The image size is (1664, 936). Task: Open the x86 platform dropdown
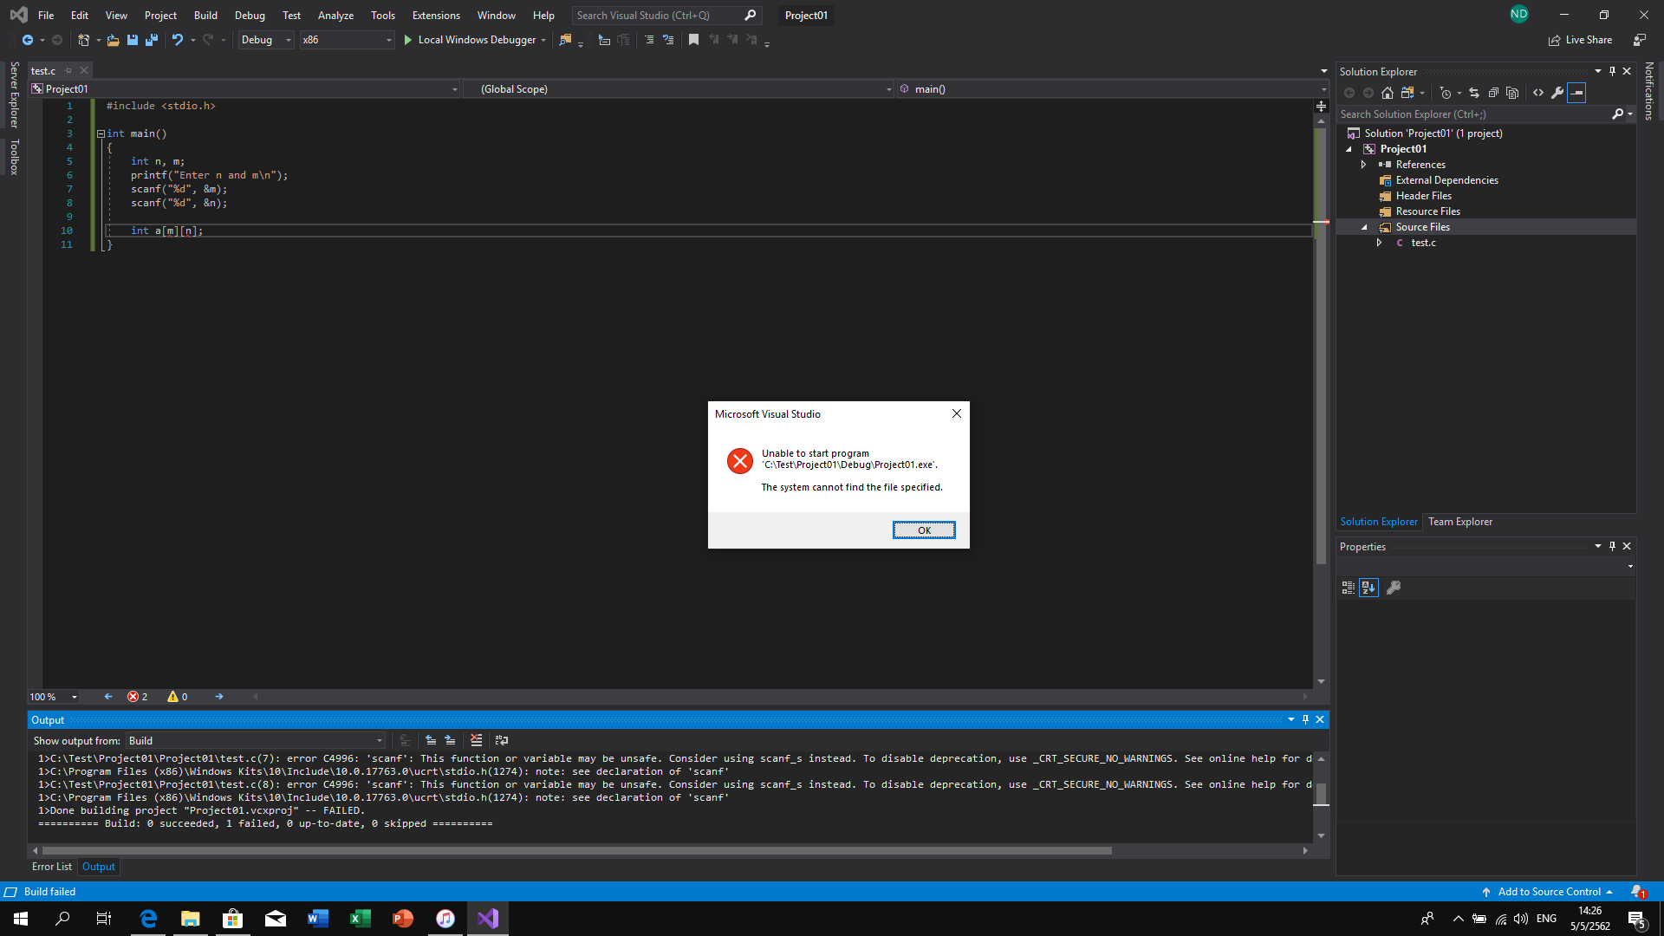click(x=347, y=40)
